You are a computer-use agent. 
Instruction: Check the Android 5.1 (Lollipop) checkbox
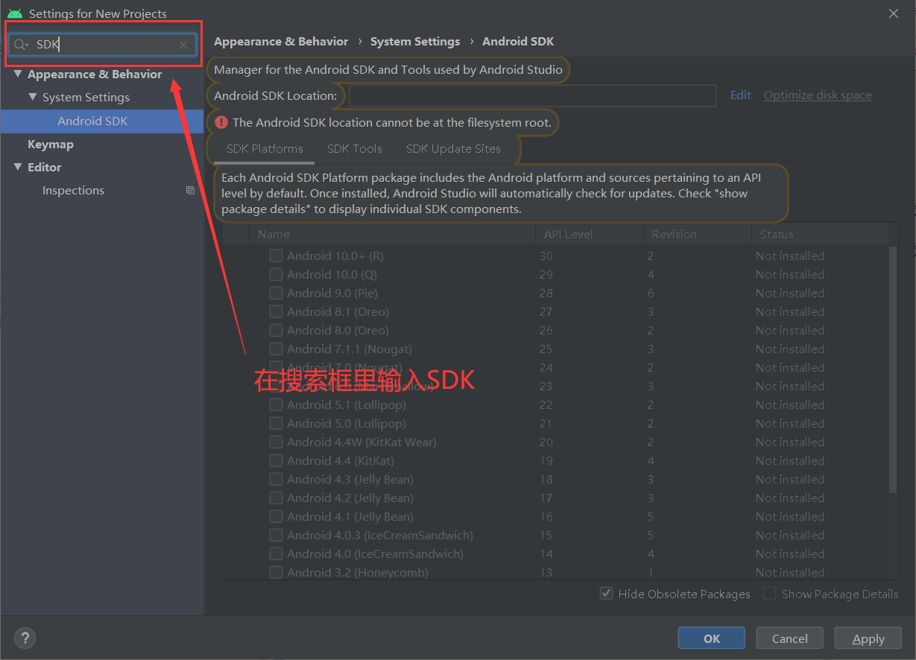(x=276, y=404)
